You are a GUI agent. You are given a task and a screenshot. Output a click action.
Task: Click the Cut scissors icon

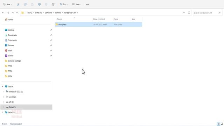click(18, 4)
